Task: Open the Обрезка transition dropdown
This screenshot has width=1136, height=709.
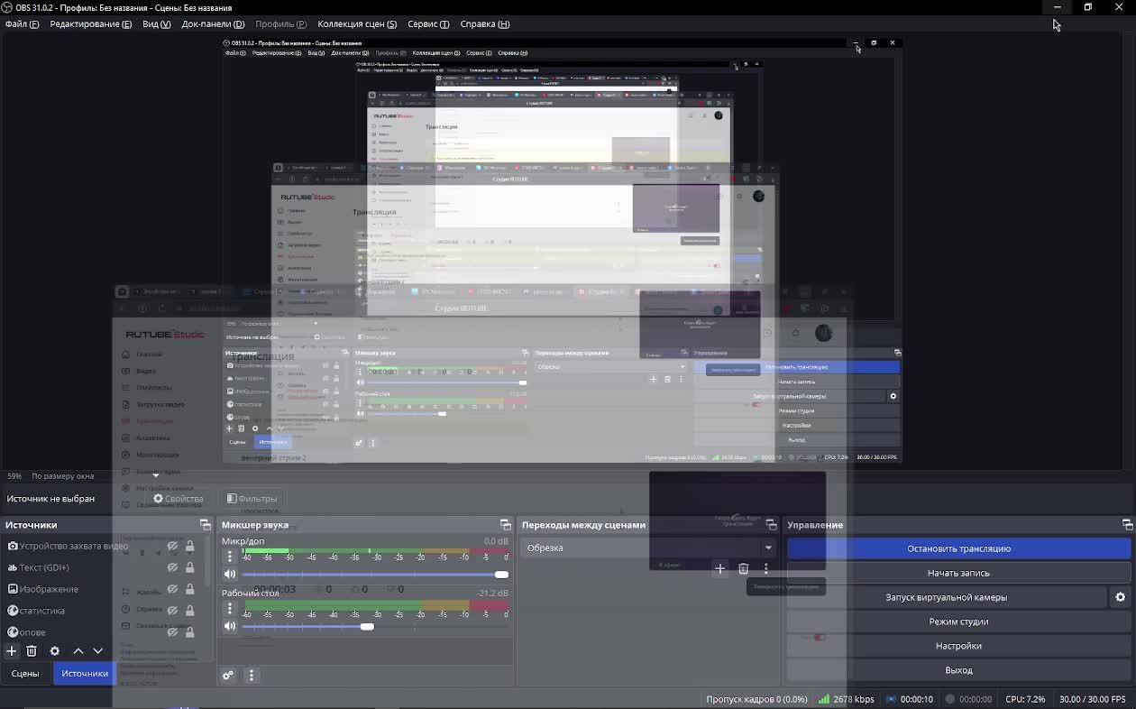Action: pyautogui.click(x=647, y=548)
